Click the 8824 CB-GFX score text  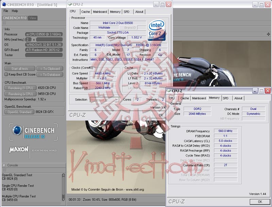click(x=45, y=112)
